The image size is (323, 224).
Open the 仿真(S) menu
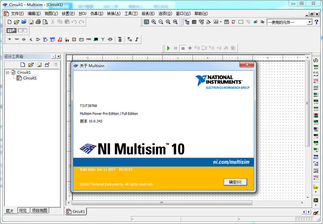(x=97, y=14)
